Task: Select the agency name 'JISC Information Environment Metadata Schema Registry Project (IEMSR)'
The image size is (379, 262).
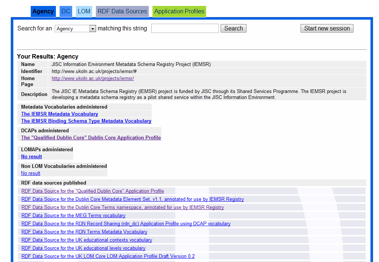Action: [x=131, y=64]
